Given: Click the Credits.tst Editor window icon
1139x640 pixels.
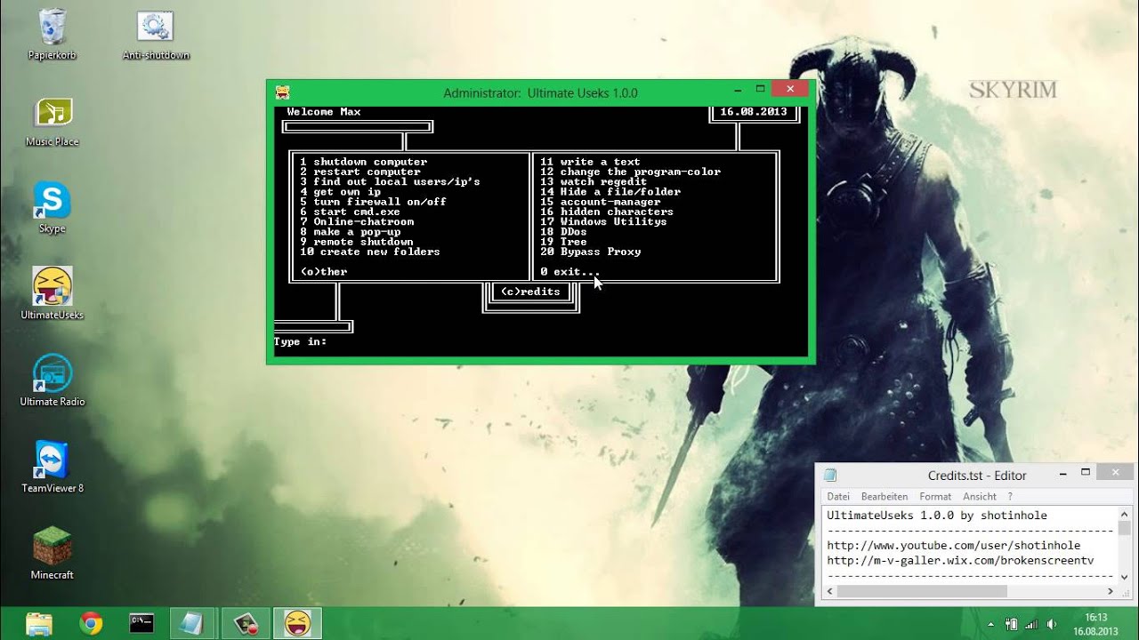Looking at the screenshot, I should [830, 475].
